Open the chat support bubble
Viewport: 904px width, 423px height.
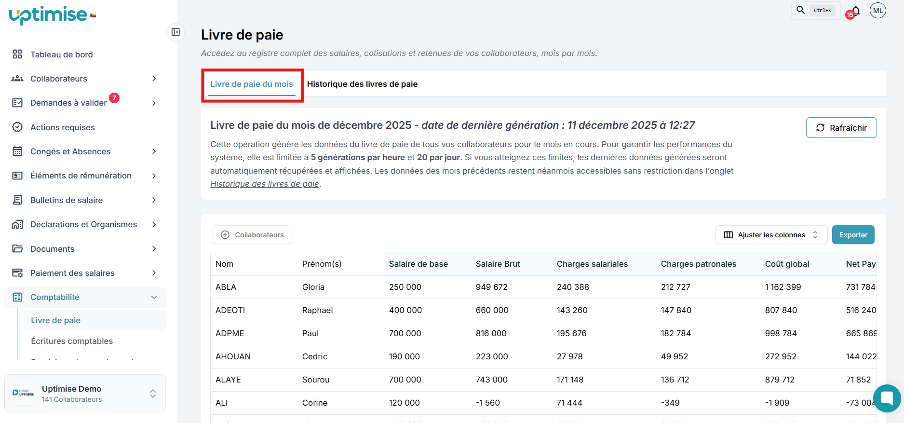click(x=887, y=398)
